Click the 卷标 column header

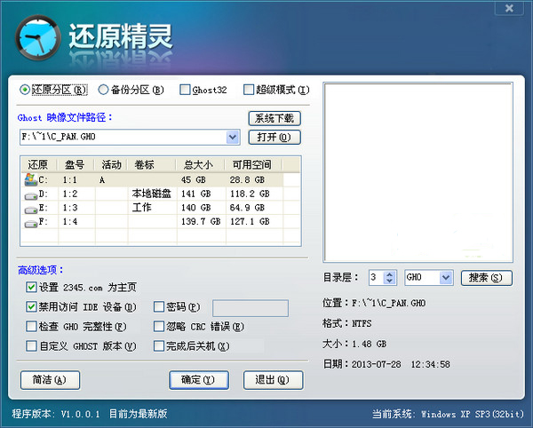151,165
